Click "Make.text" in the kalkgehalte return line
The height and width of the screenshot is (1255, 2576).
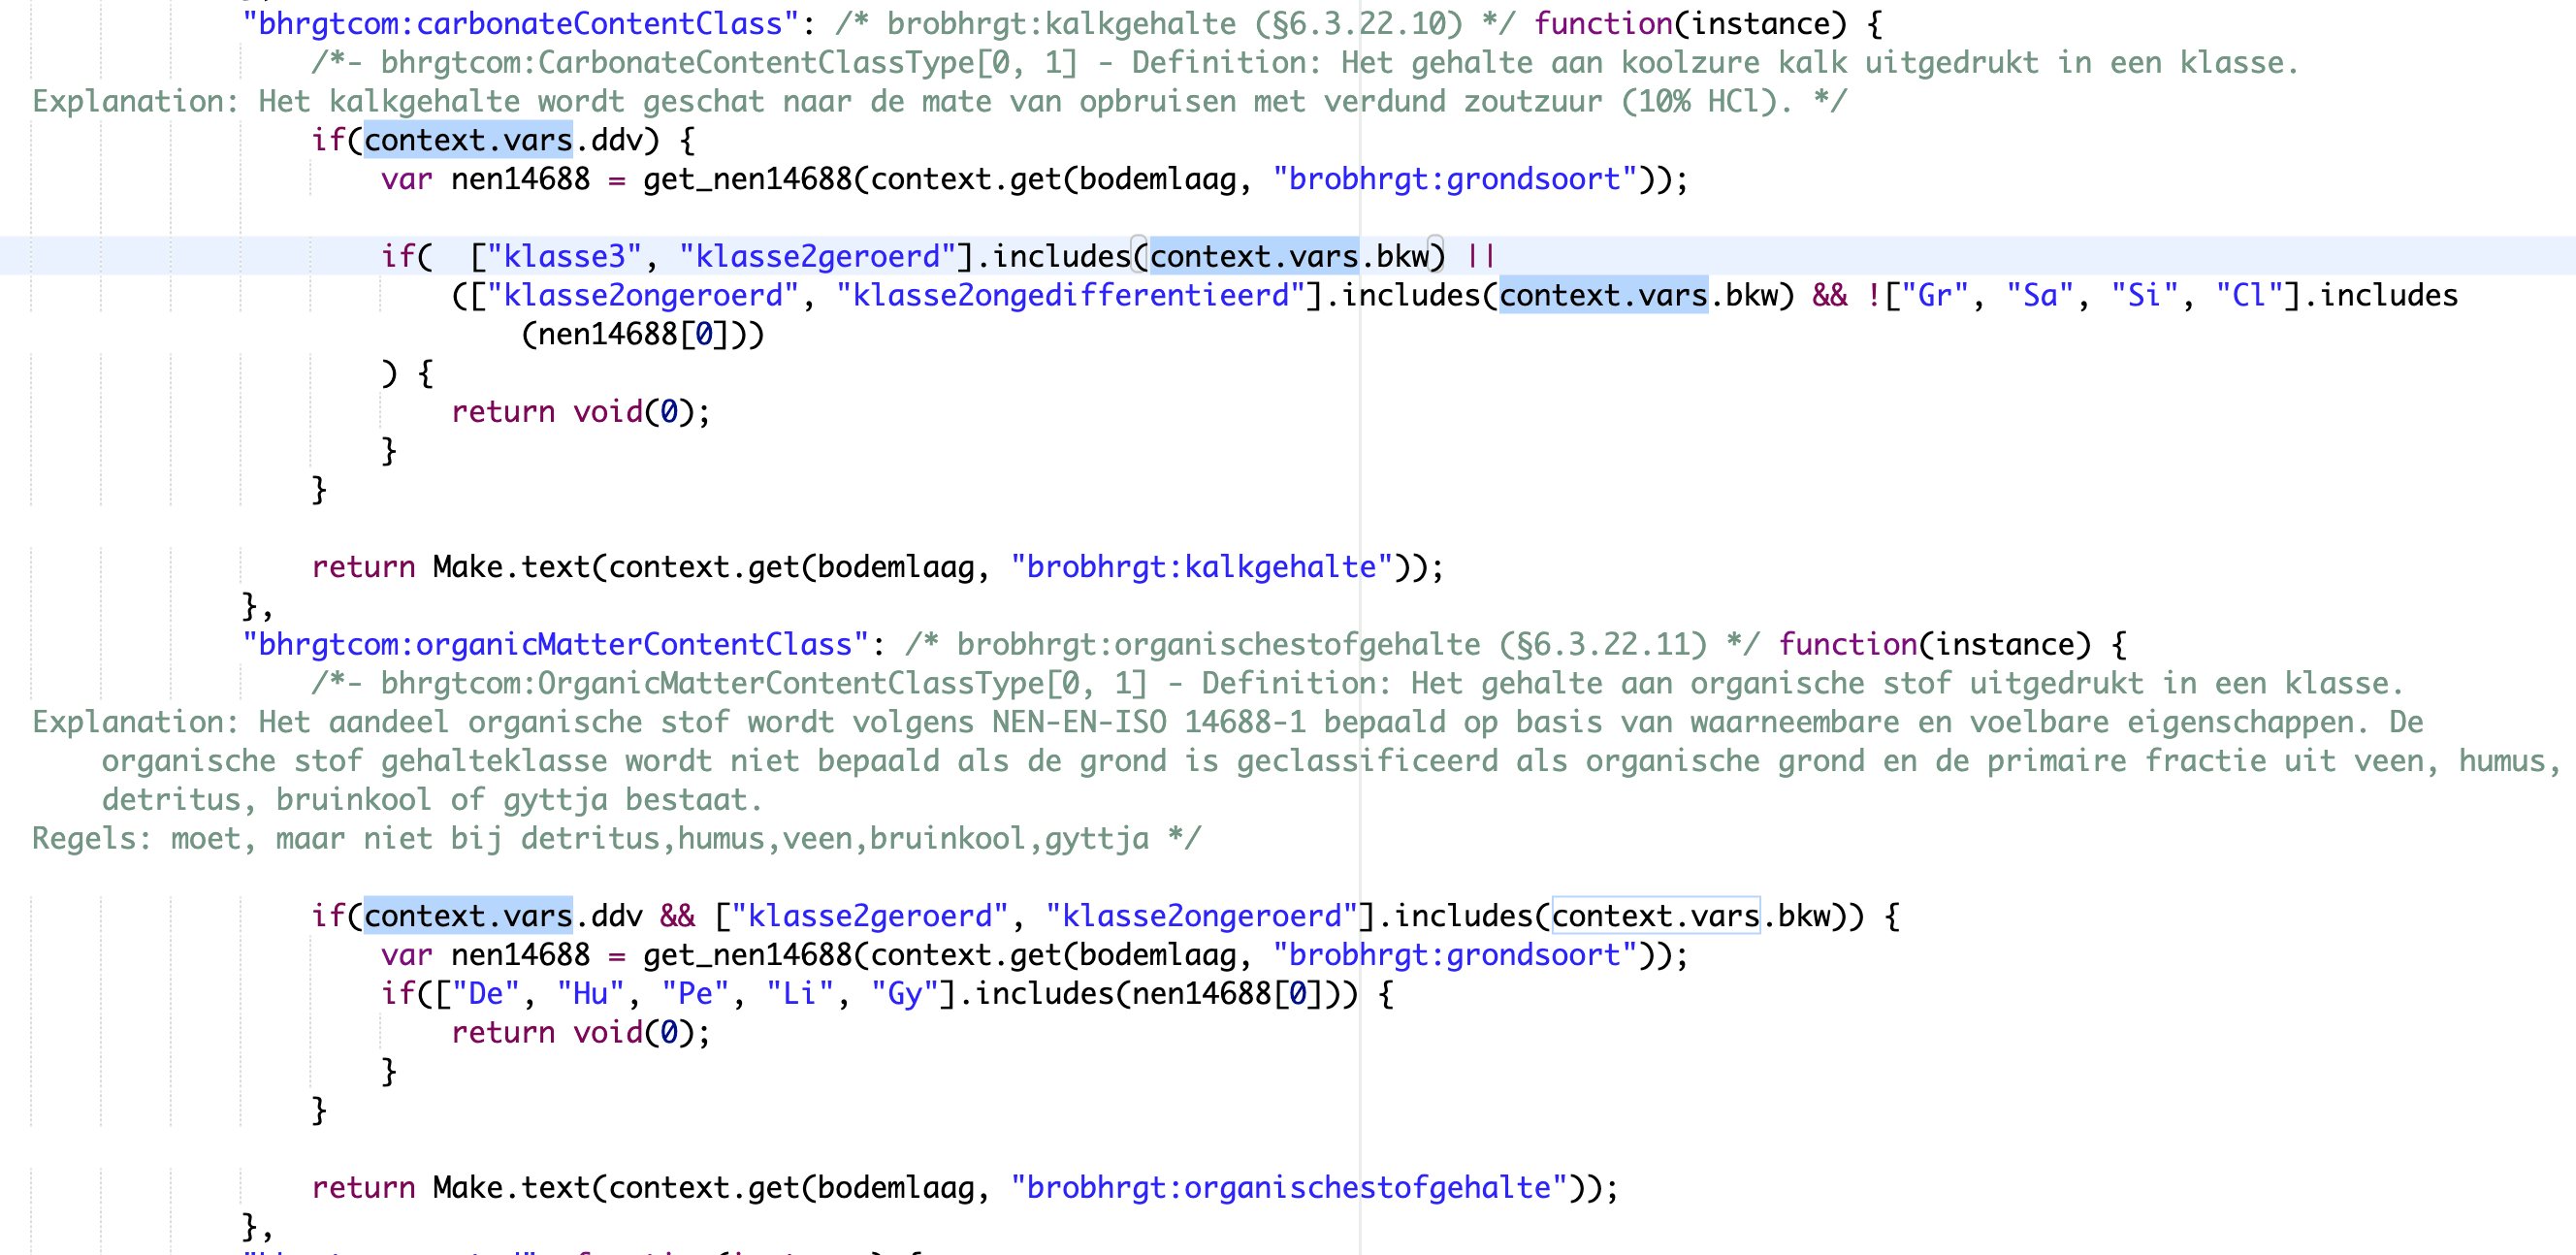[x=512, y=568]
